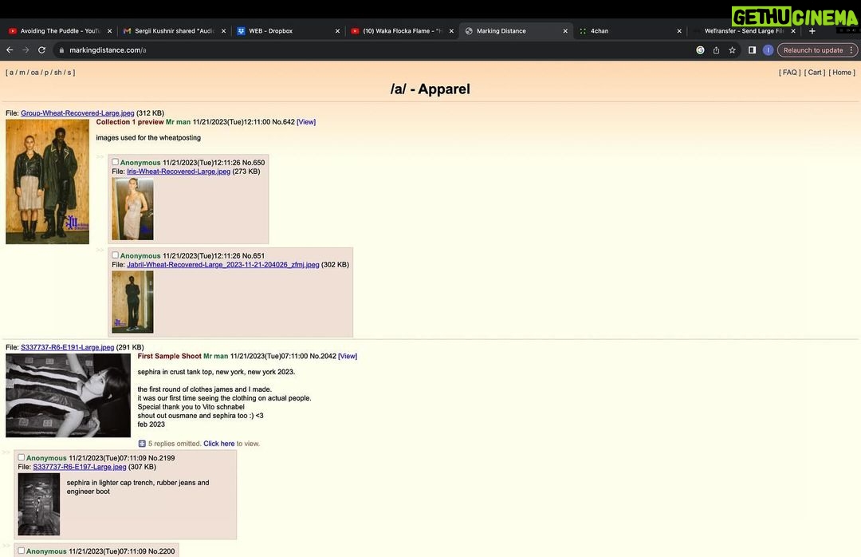
Task: Open the First Sample Shoot thumbnail
Action: pos(68,395)
